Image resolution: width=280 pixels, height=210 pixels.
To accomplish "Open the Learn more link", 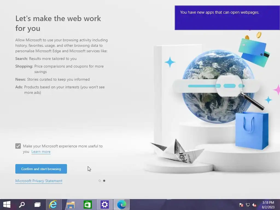I will [41, 151].
